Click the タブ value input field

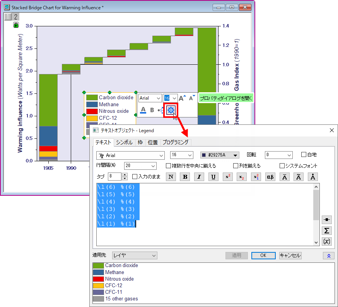click(114, 177)
